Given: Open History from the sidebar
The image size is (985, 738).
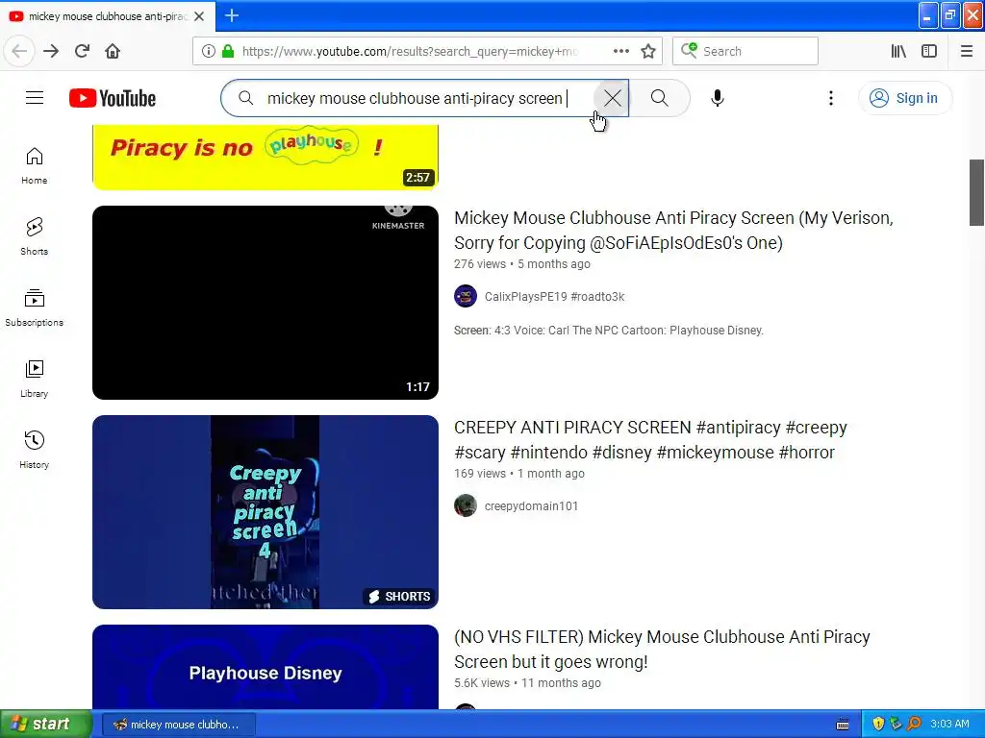Looking at the screenshot, I should pyautogui.click(x=34, y=450).
